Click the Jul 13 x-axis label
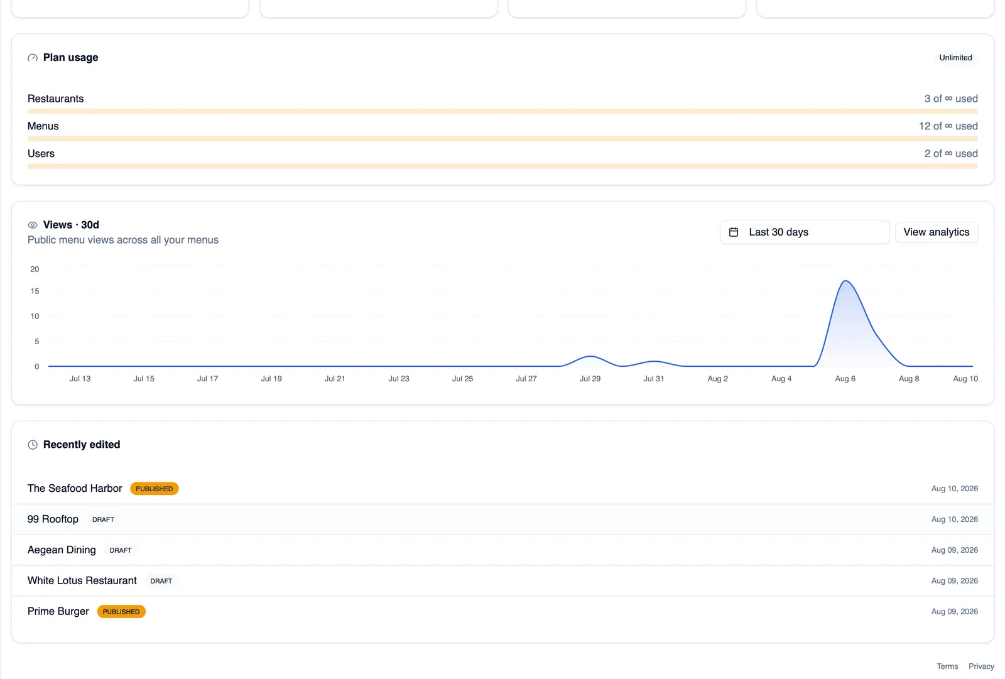Screen dimensions: 1005x679 pos(80,379)
